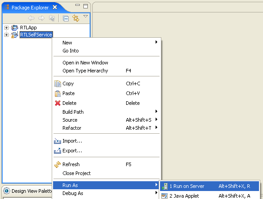The height and width of the screenshot is (199, 263).
Task: Click the Java Applet icon
Action: [x=164, y=196]
